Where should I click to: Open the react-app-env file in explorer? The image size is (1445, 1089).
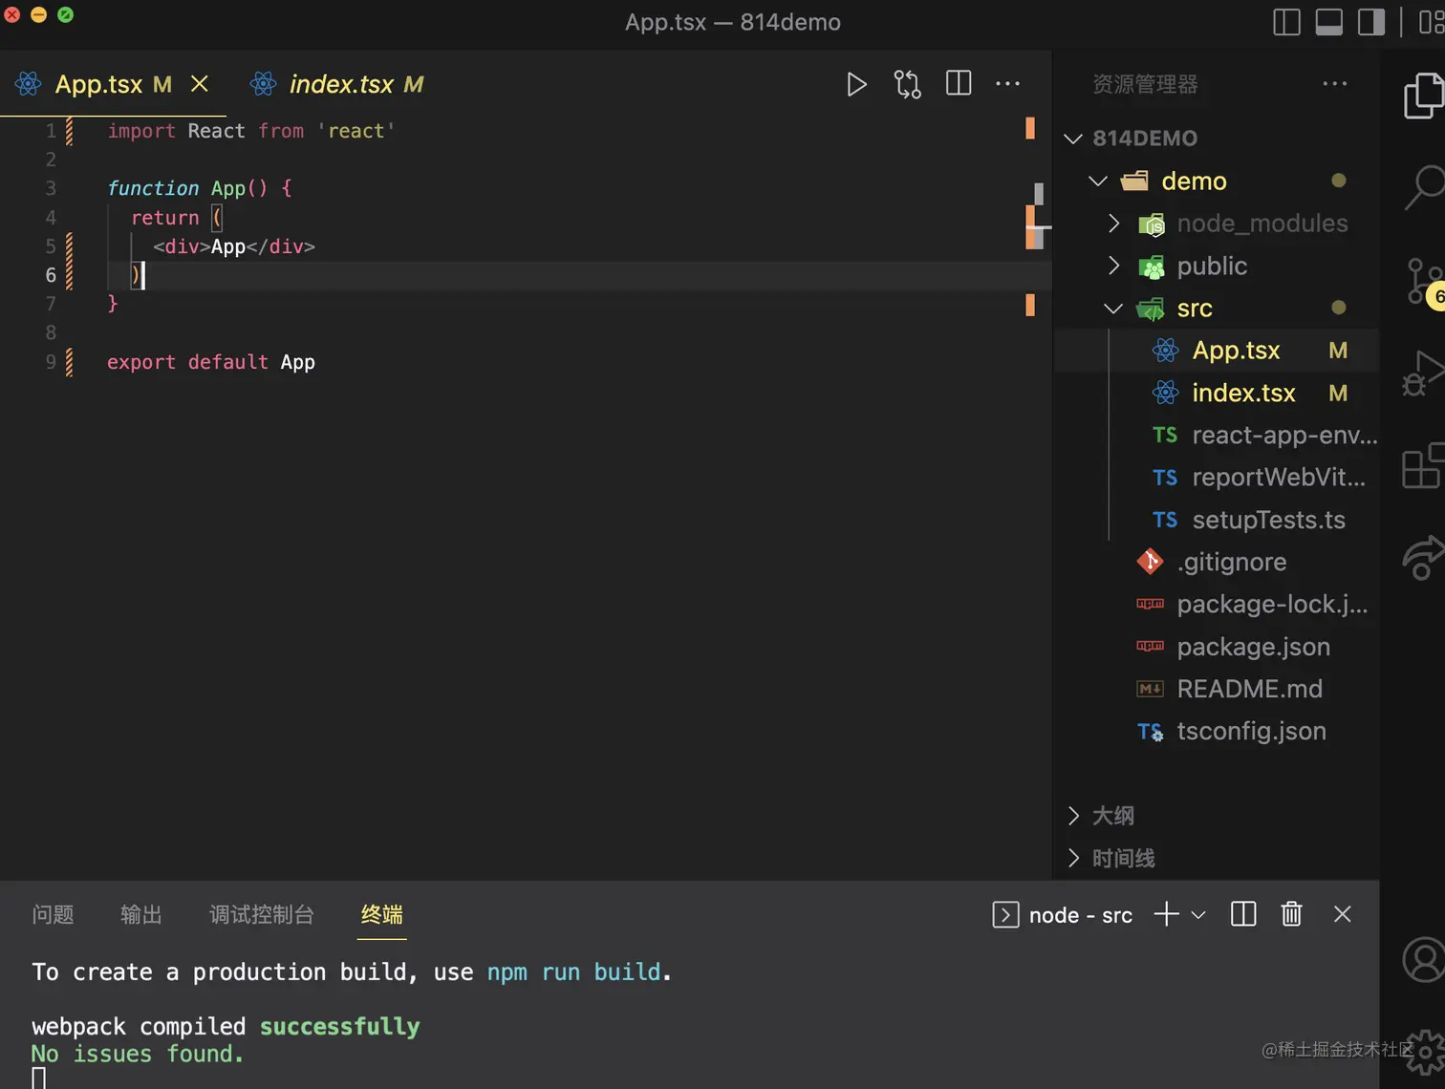click(1217, 436)
